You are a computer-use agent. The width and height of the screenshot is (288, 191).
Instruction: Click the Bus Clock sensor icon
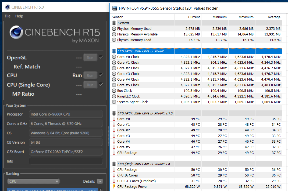pos(114,91)
